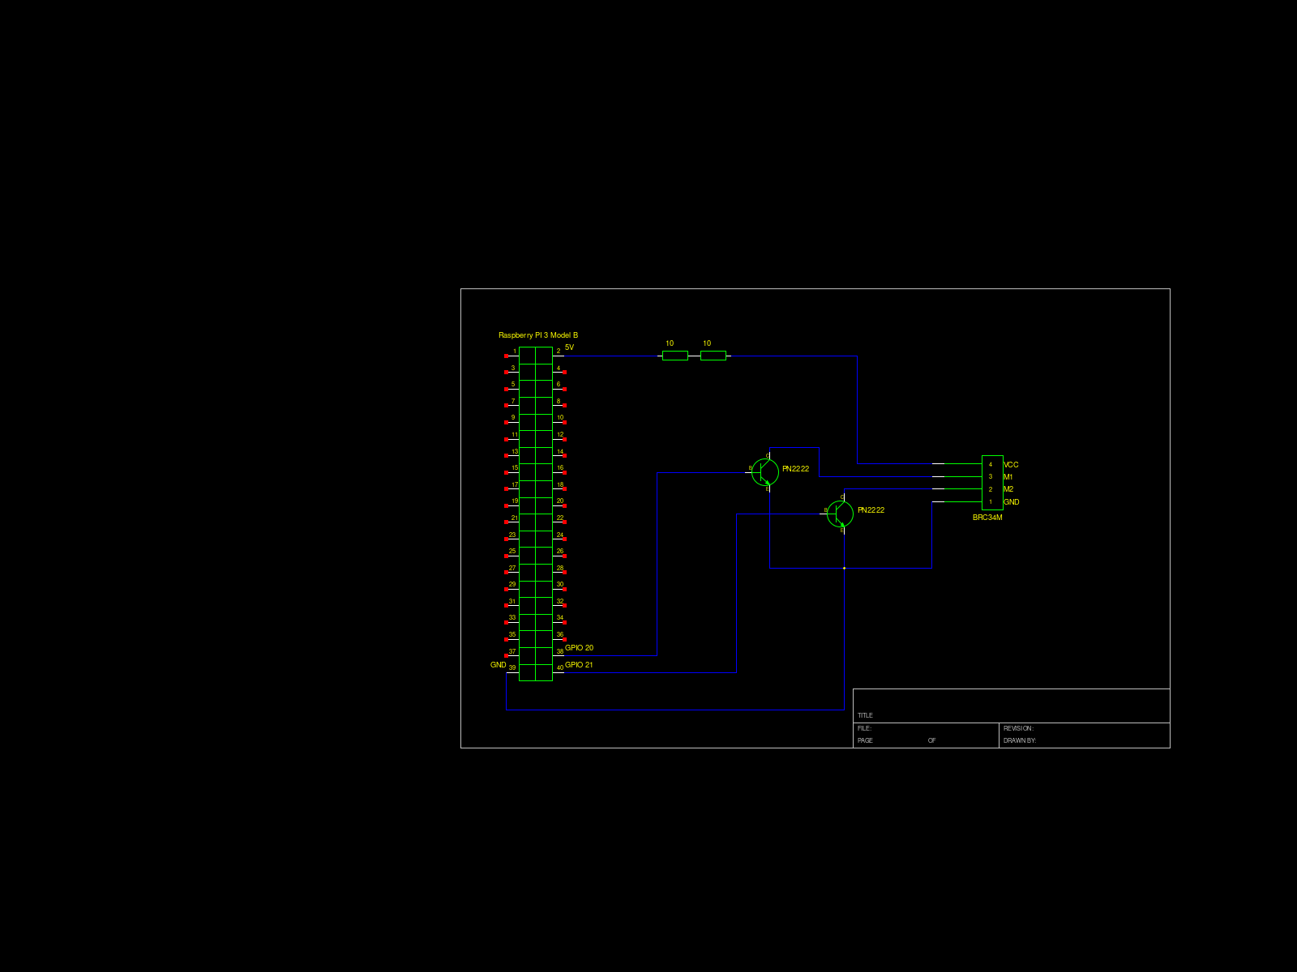This screenshot has height=972, width=1297.
Task: Select the blue wire into VCC pin
Action: click(895, 464)
